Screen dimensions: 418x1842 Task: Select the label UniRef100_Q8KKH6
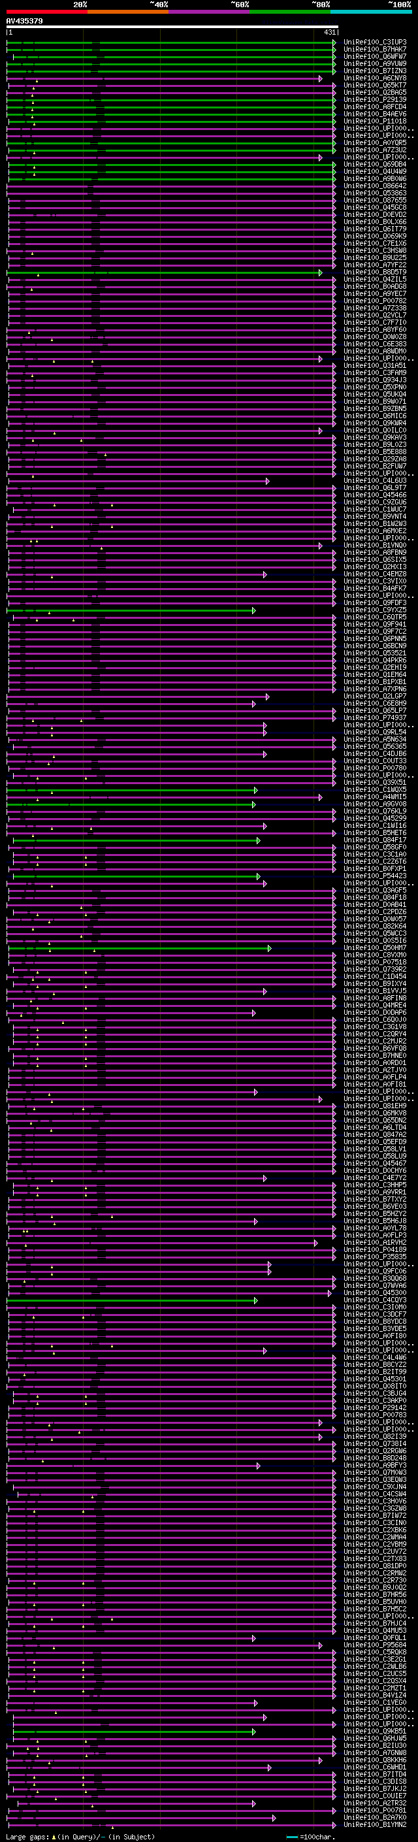[374, 1760]
